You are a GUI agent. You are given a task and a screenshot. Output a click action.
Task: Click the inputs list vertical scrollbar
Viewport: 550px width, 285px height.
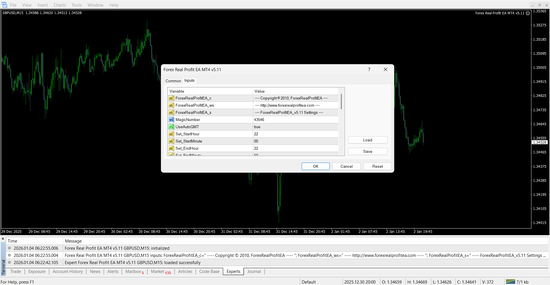[x=341, y=101]
